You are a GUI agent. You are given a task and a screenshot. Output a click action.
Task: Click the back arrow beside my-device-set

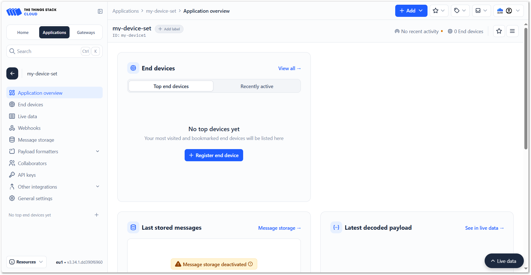click(x=12, y=73)
